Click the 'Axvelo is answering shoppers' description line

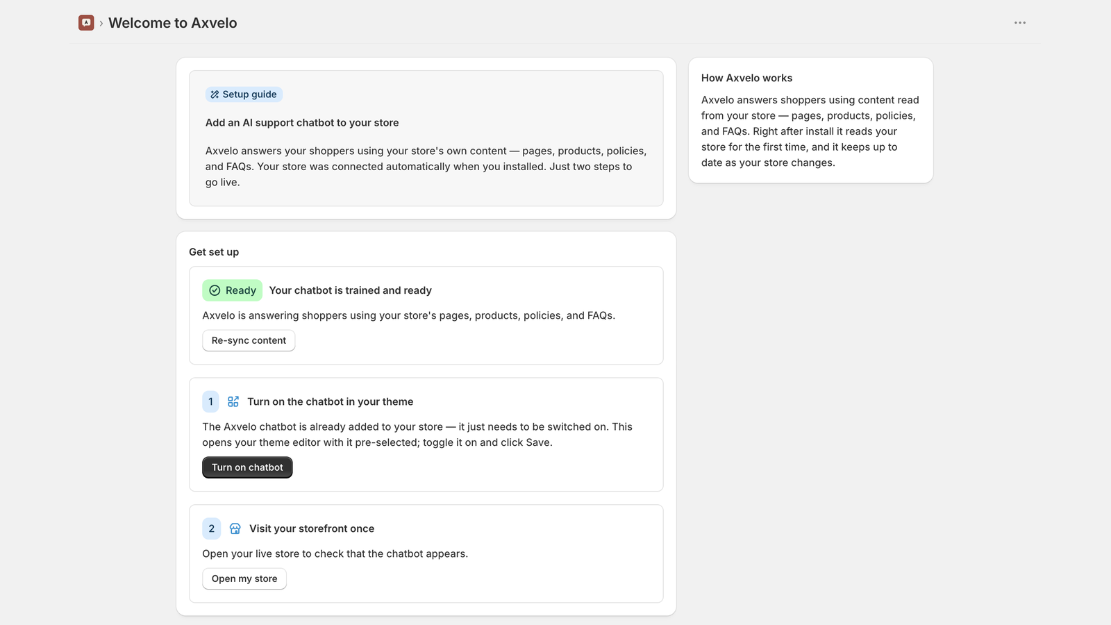(x=409, y=315)
